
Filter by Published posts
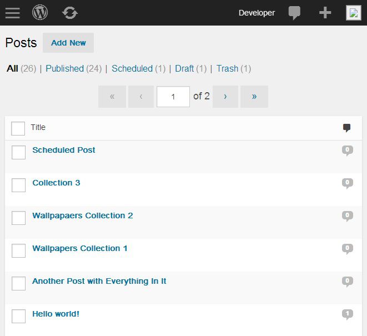pyautogui.click(x=64, y=69)
